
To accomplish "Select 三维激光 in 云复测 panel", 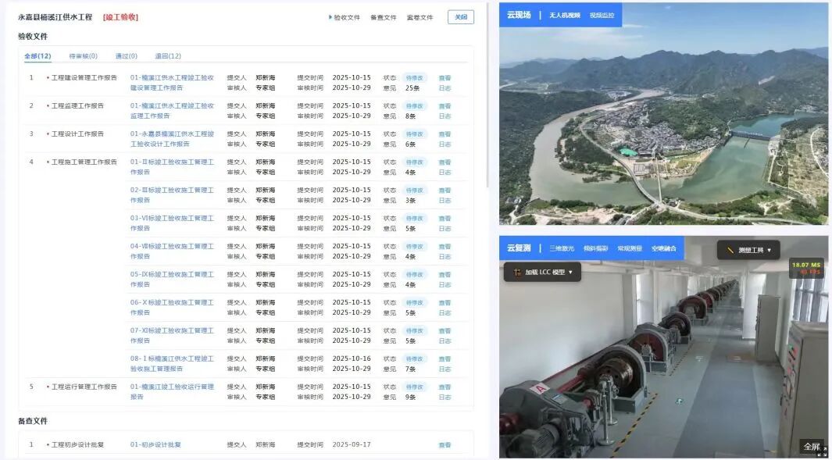I will coord(561,248).
